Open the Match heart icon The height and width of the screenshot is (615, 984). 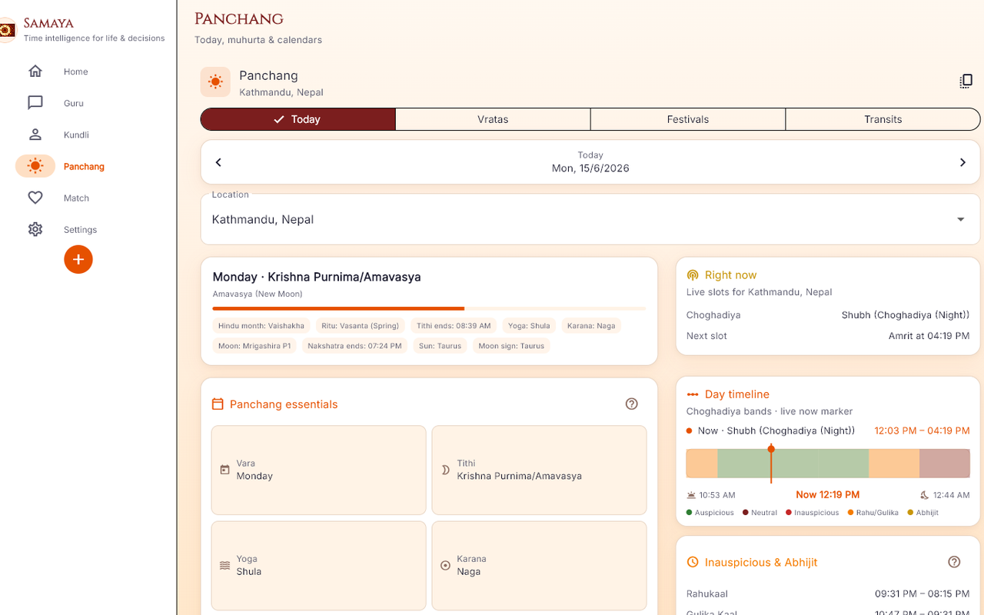(35, 198)
